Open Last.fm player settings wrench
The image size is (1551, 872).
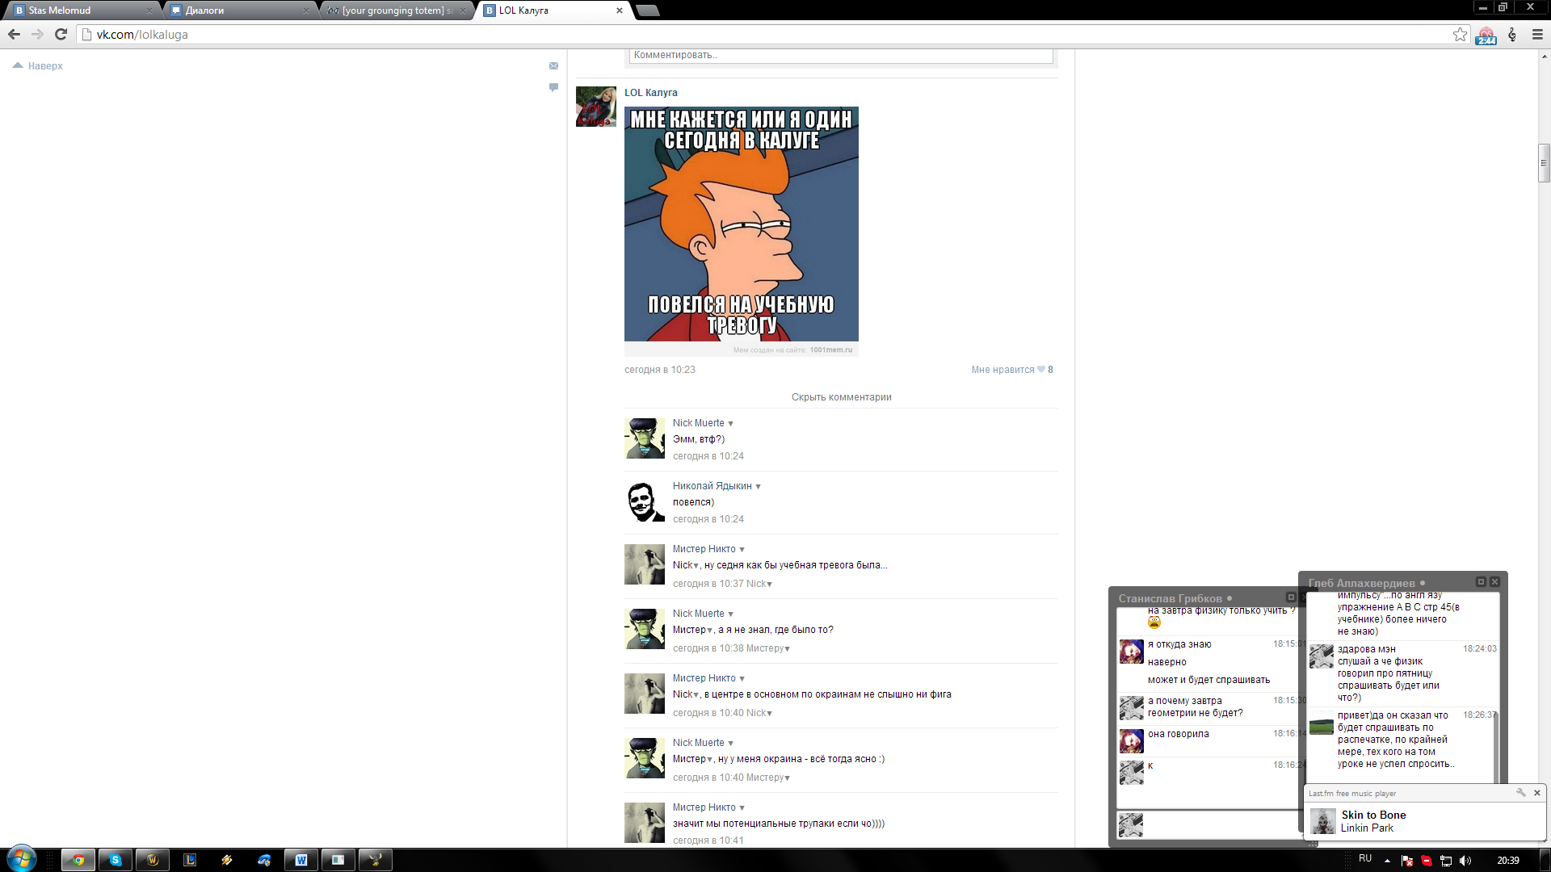1520,793
